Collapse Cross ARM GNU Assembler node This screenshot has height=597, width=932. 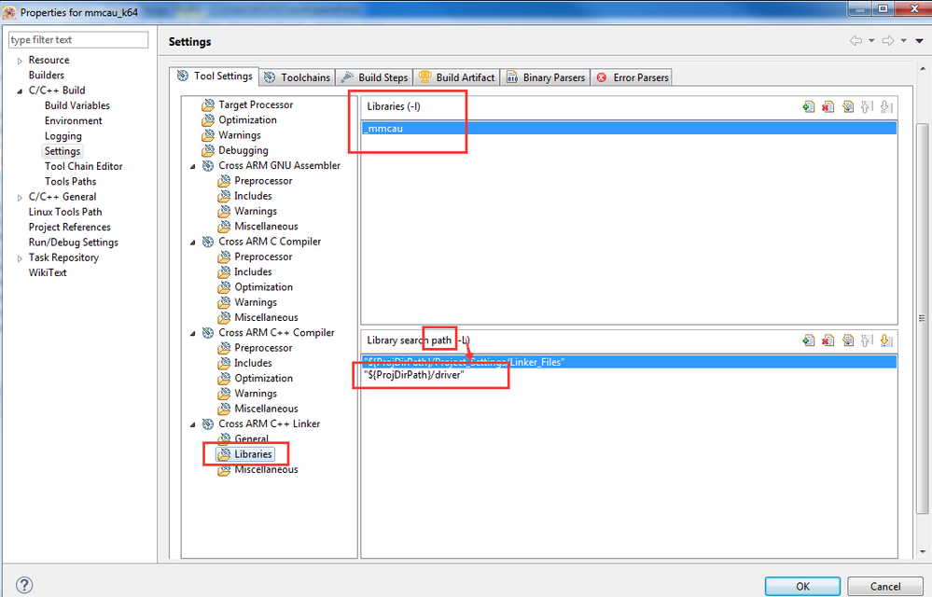click(192, 166)
